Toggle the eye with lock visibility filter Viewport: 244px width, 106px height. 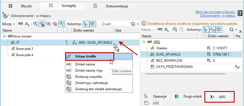tap(42, 24)
